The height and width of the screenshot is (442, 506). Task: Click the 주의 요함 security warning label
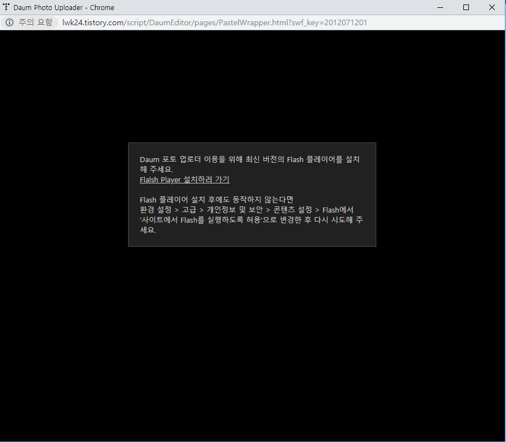pyautogui.click(x=35, y=22)
